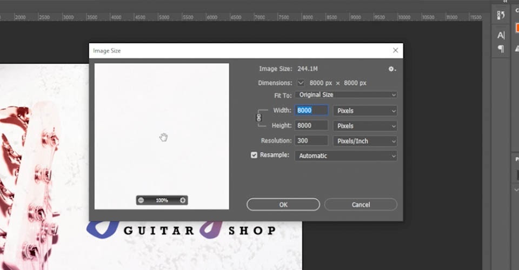Collapse the panel dock double-arrow
This screenshot has height=270, width=519.
[x=505, y=1]
